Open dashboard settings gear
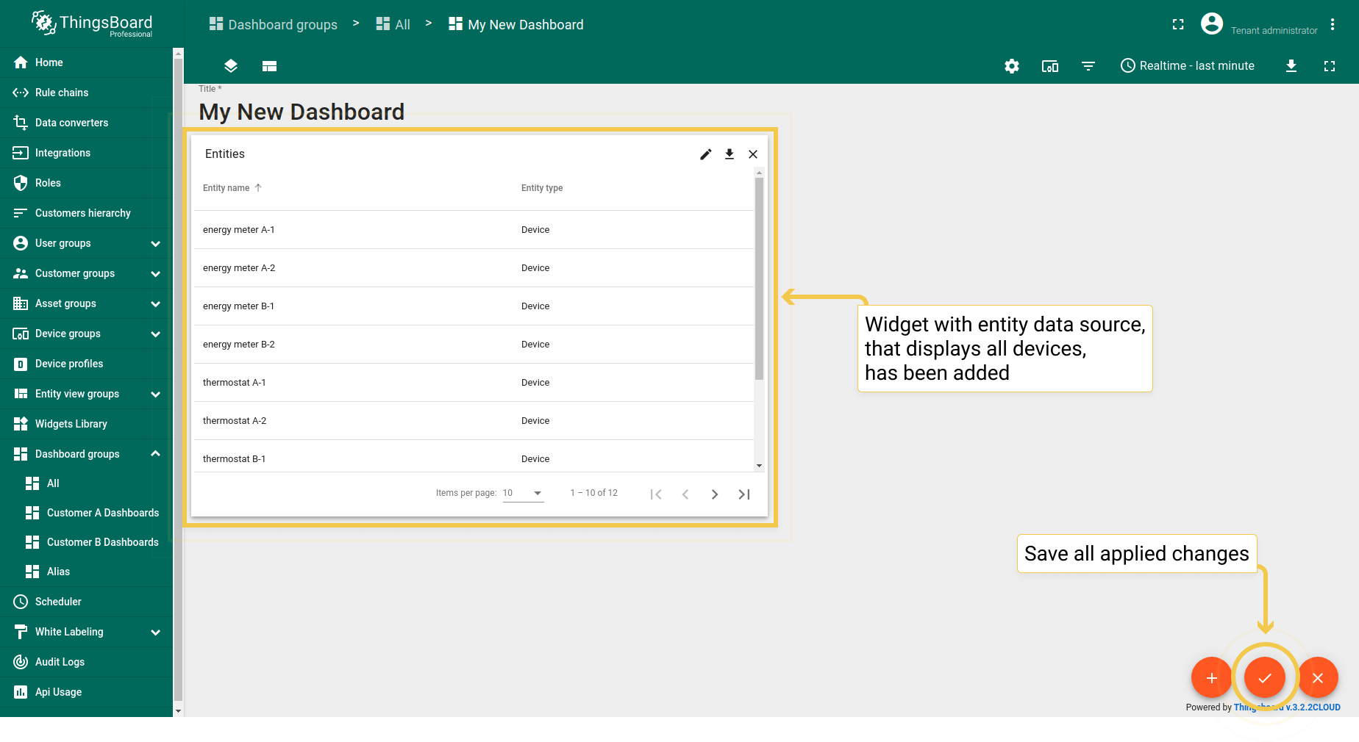 pos(1012,66)
